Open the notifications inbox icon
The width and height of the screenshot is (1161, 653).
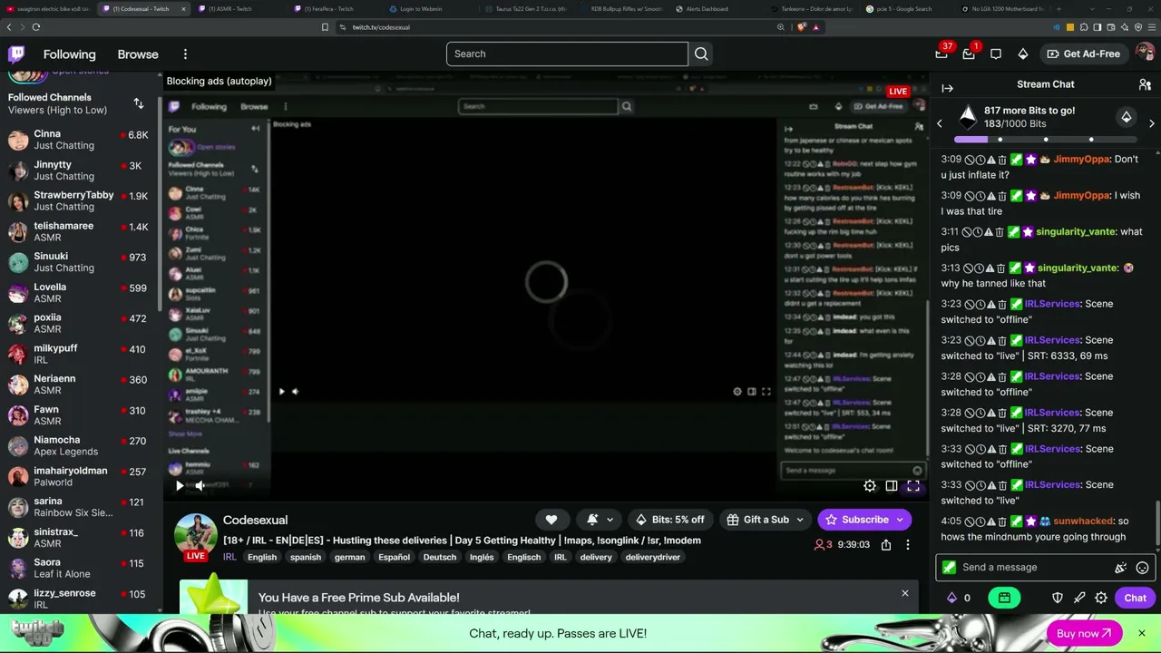969,54
